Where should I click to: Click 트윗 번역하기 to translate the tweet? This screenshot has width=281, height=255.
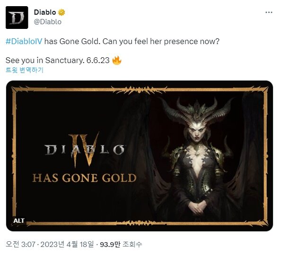tap(25, 70)
